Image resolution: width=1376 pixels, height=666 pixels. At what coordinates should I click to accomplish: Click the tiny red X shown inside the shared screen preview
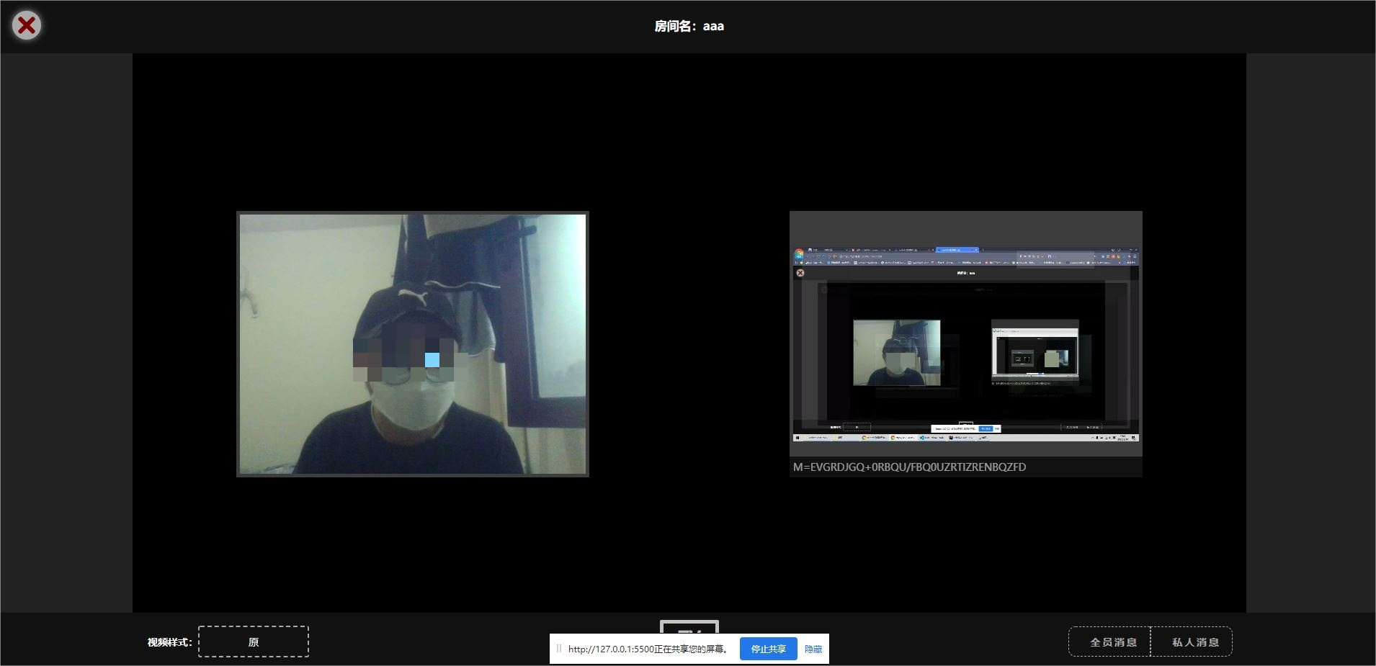point(800,273)
